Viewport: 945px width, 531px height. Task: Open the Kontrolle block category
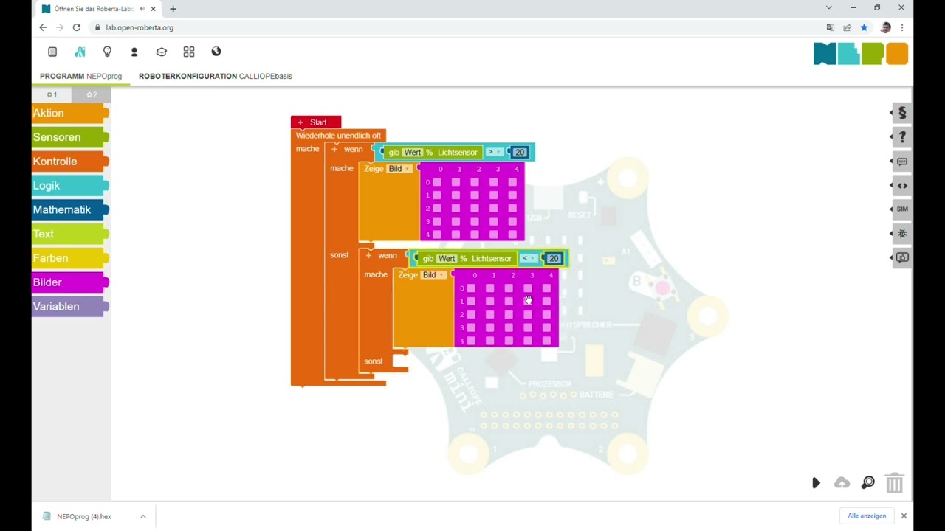[69, 162]
